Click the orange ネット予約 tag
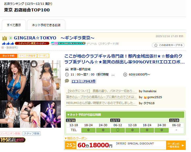 pos(9,56)
